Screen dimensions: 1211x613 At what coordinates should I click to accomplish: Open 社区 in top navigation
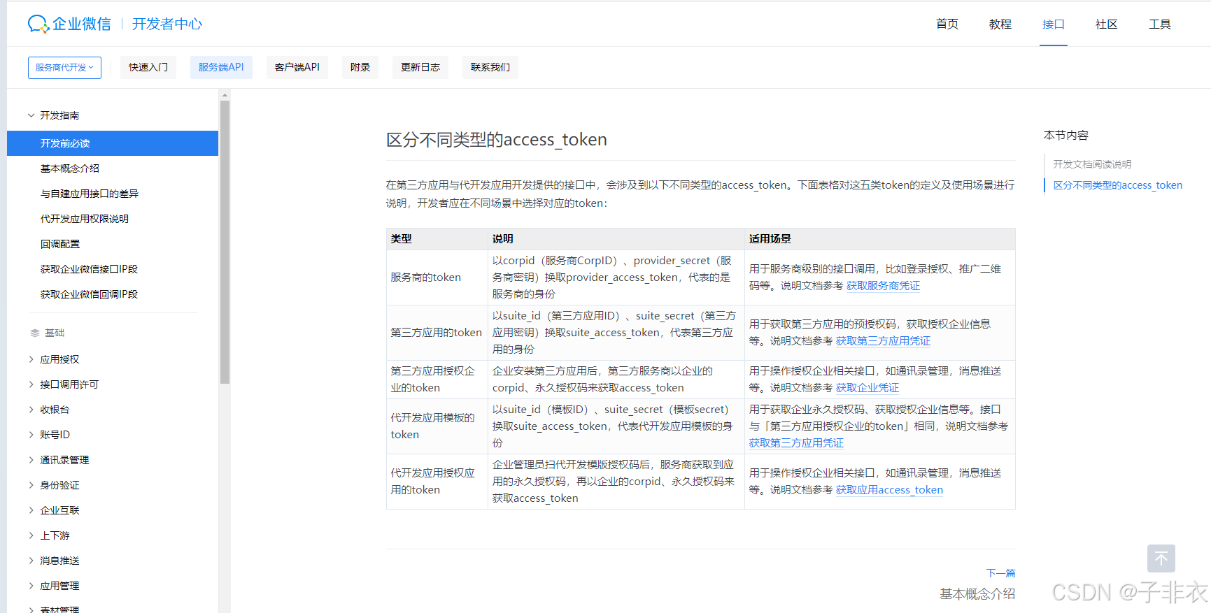[1107, 24]
